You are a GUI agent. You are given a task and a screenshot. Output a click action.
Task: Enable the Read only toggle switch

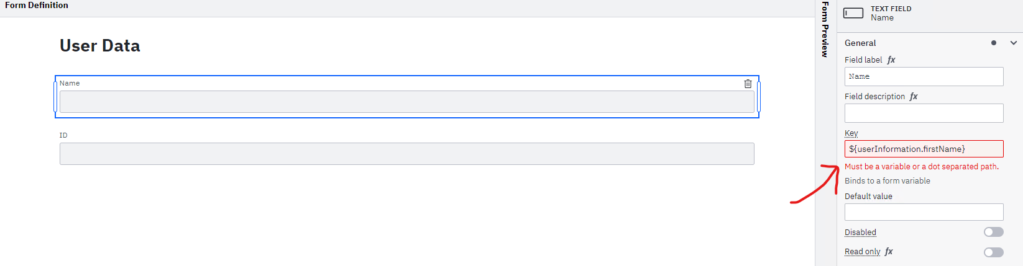click(993, 252)
